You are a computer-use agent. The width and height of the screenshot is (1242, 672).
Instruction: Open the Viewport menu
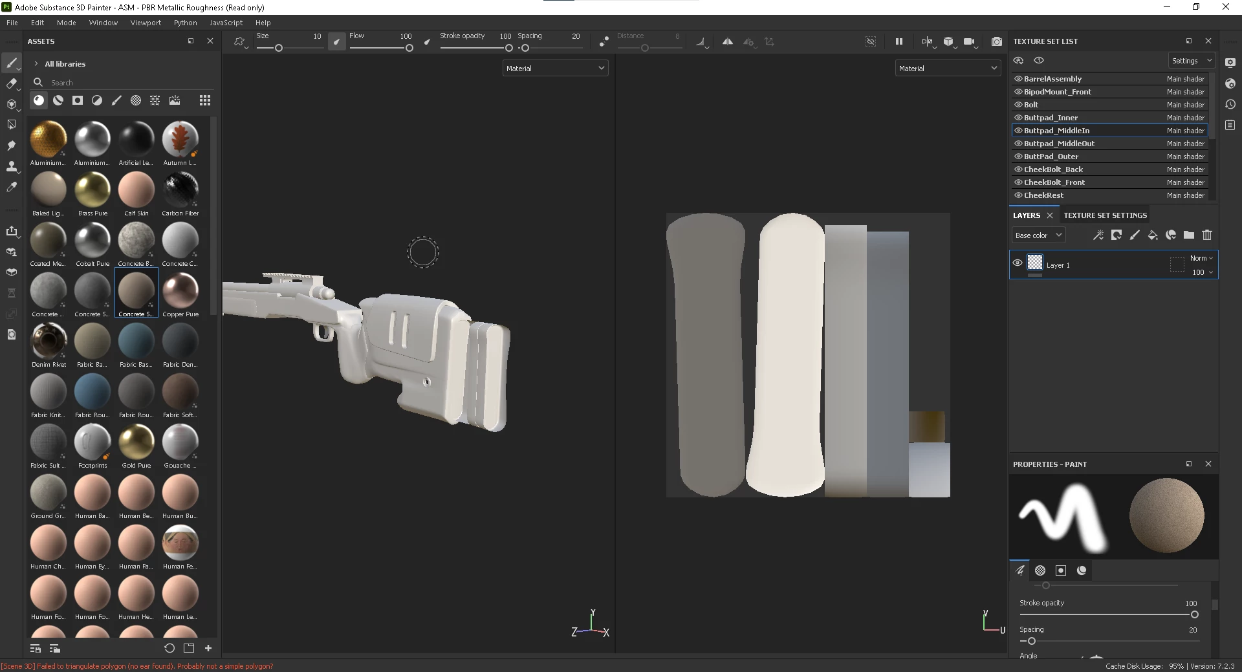[146, 23]
